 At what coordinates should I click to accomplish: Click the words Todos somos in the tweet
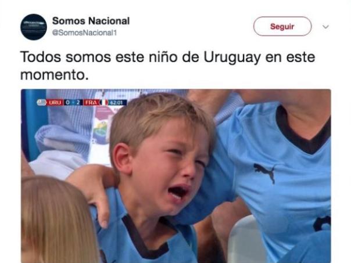(66, 57)
